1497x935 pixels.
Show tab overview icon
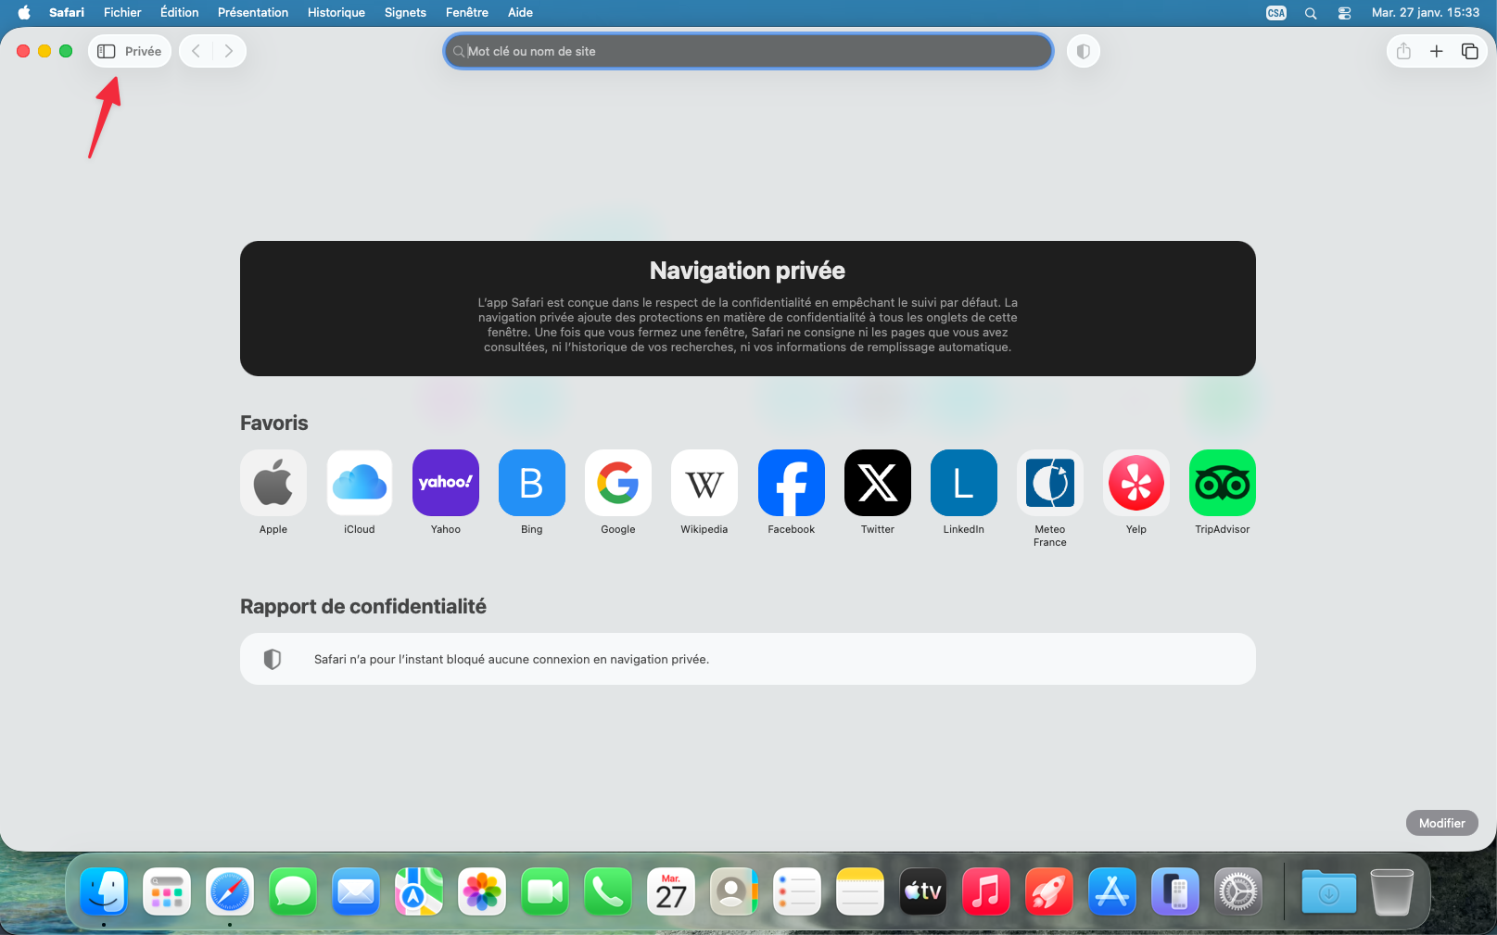coord(1469,51)
